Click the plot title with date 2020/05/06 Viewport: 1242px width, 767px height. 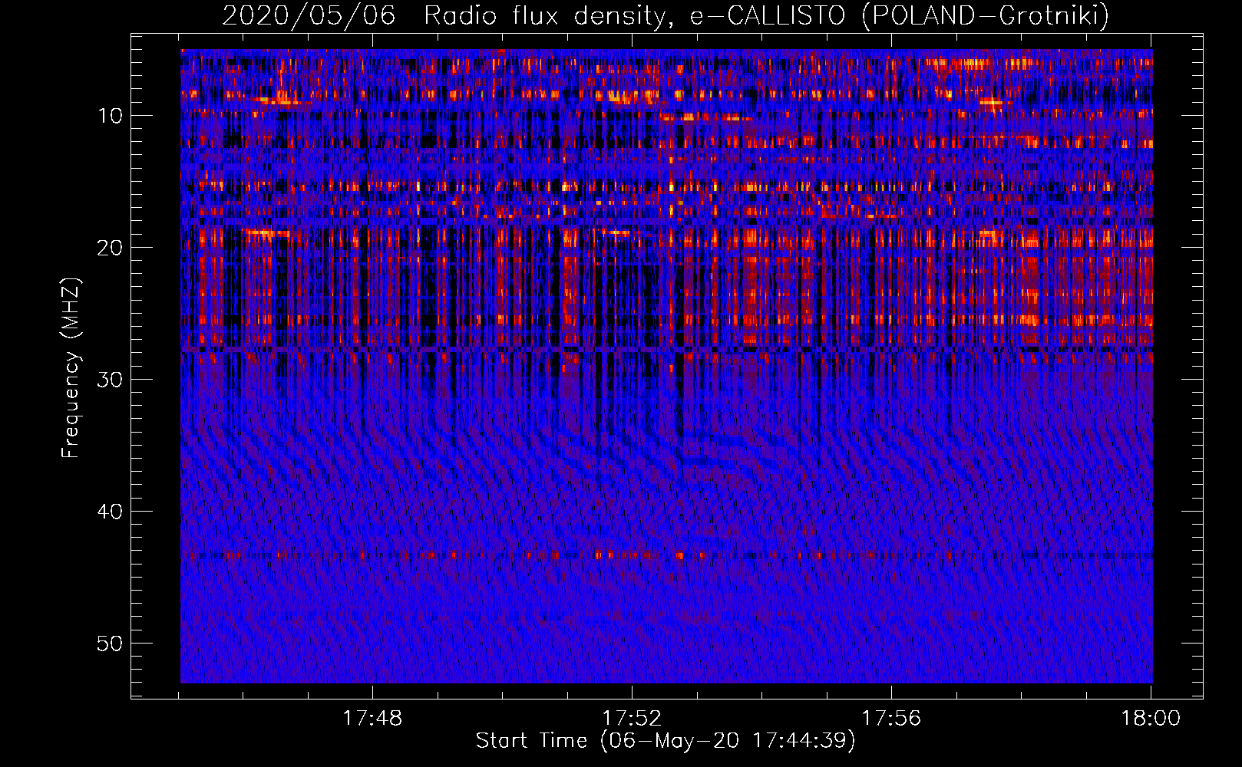[666, 15]
